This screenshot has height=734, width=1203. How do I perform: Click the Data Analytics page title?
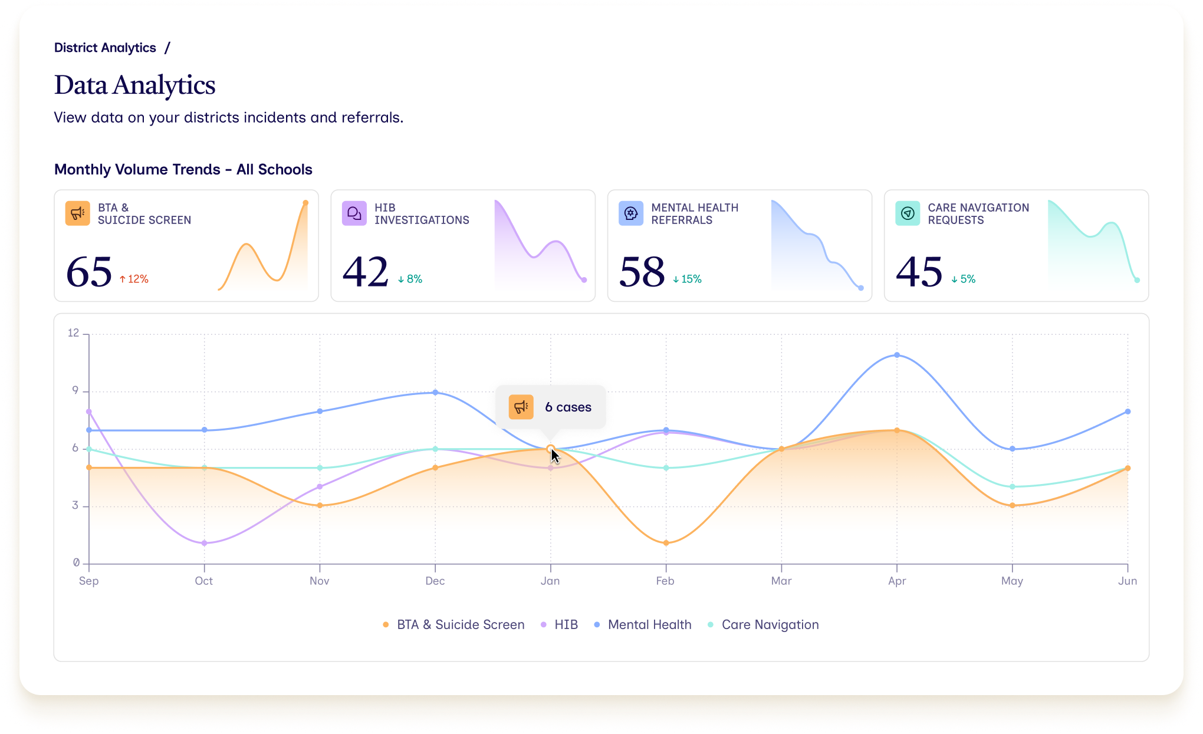click(134, 85)
